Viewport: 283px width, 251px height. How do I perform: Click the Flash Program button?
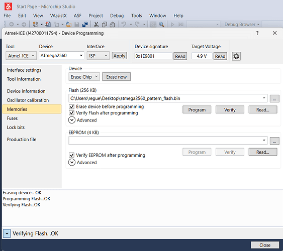pyautogui.click(x=197, y=110)
